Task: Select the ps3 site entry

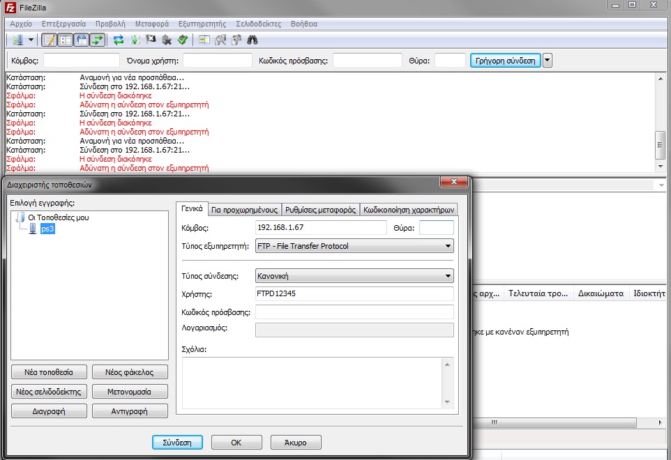Action: coord(47,229)
